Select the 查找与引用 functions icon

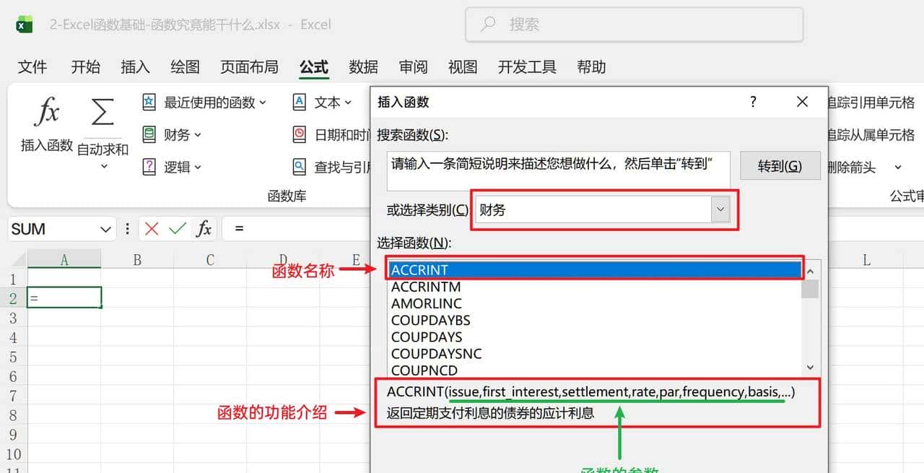click(299, 166)
